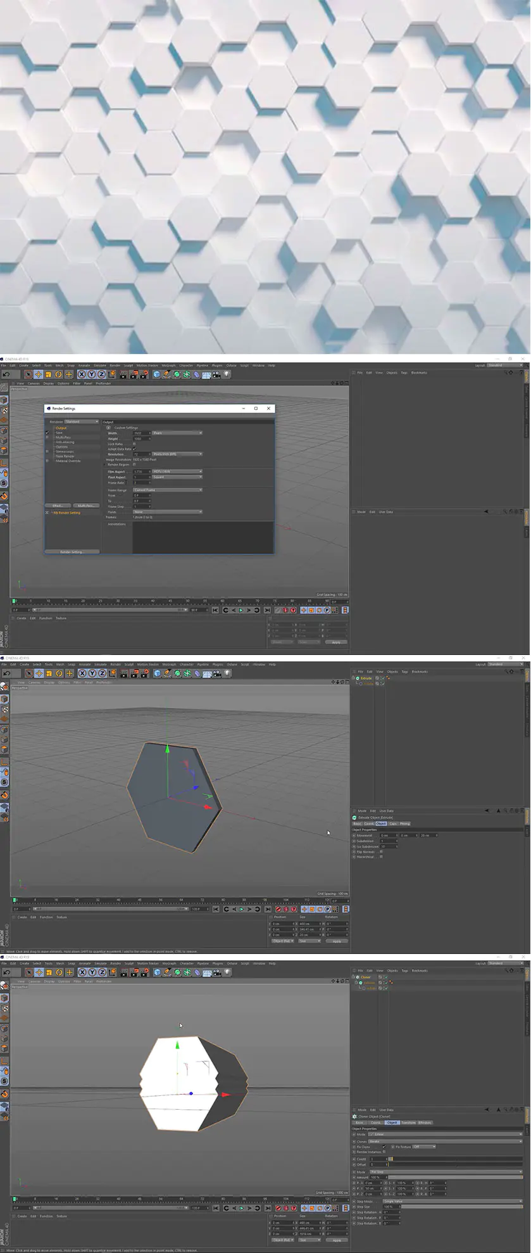Open MoGraph menu in the Cloner screenshot
Image resolution: width=531 pixels, height=1253 pixels.
coord(169,964)
